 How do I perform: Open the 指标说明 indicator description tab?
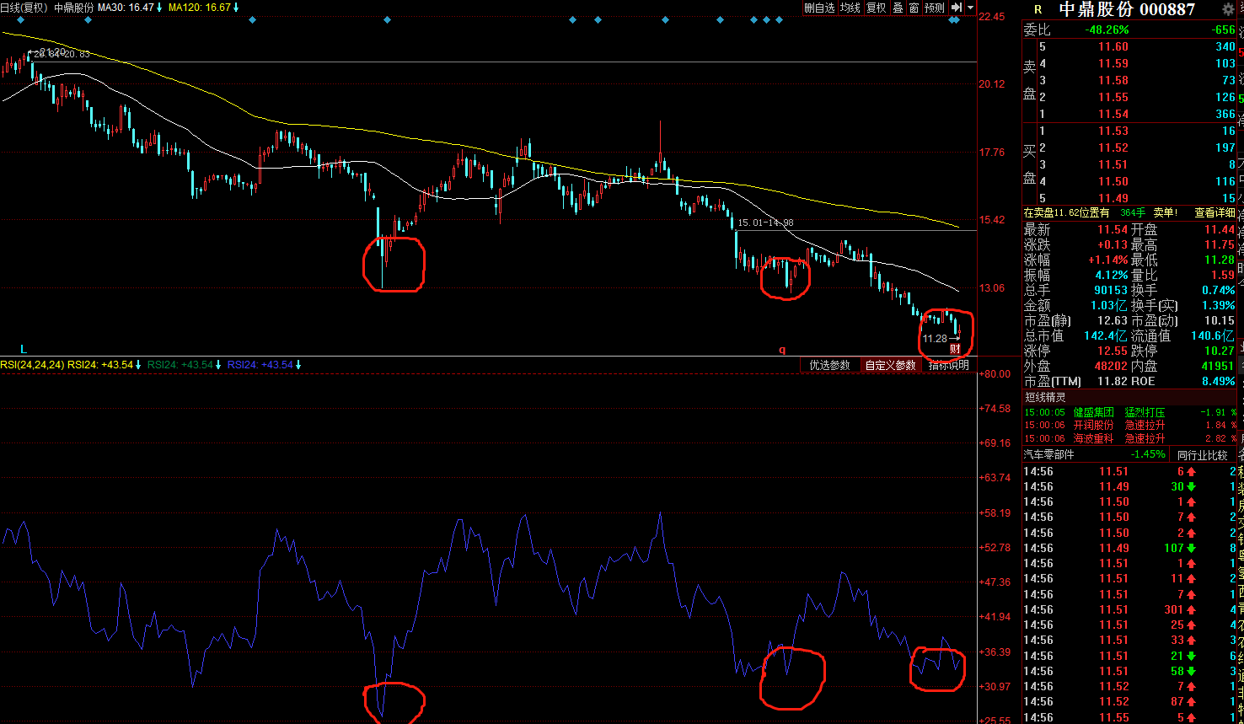948,365
